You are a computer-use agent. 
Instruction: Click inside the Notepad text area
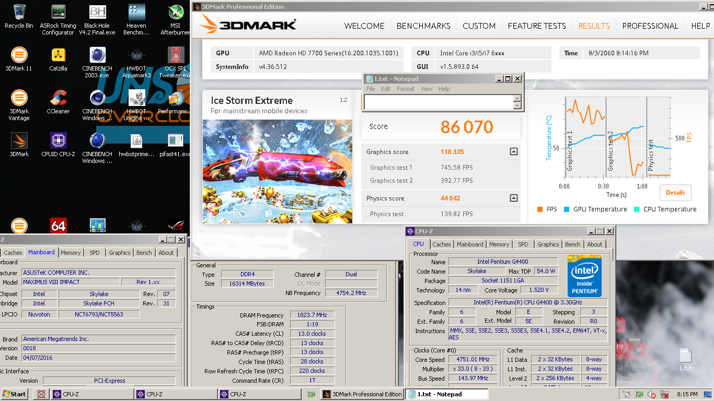point(439,102)
